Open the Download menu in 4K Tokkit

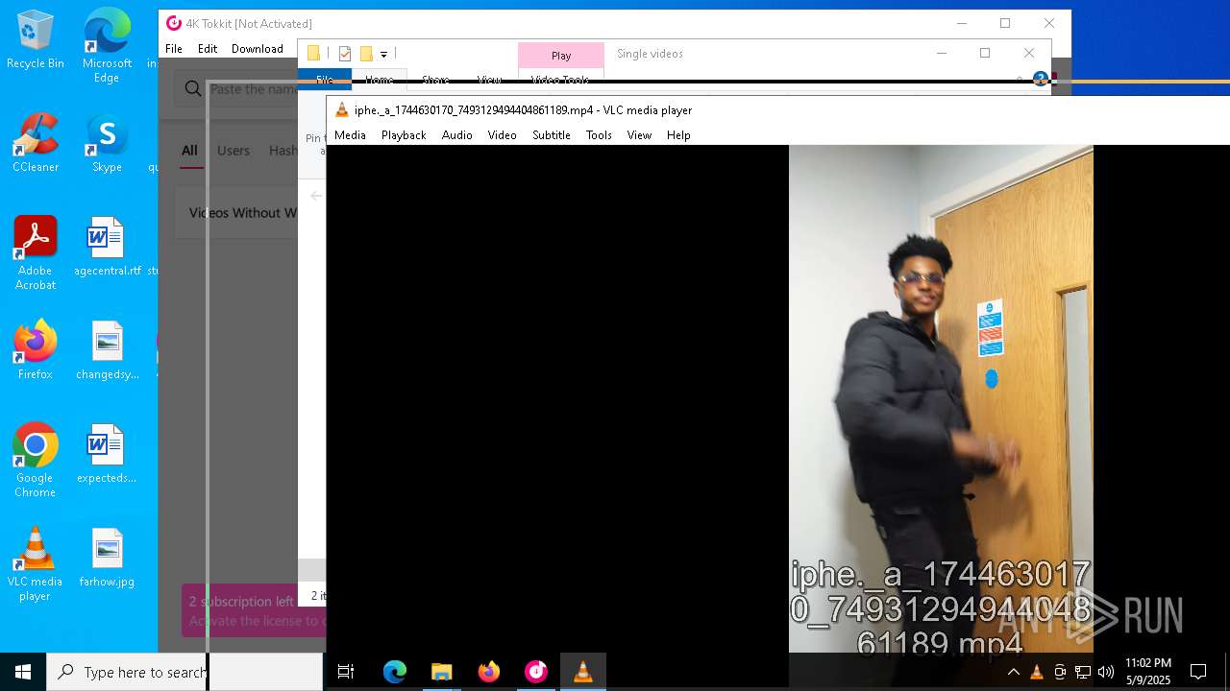pos(258,49)
